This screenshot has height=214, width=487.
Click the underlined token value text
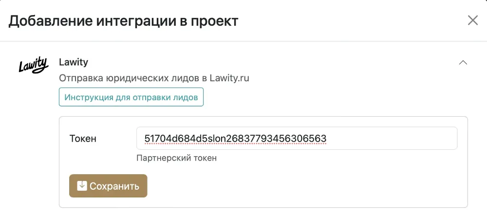point(235,139)
